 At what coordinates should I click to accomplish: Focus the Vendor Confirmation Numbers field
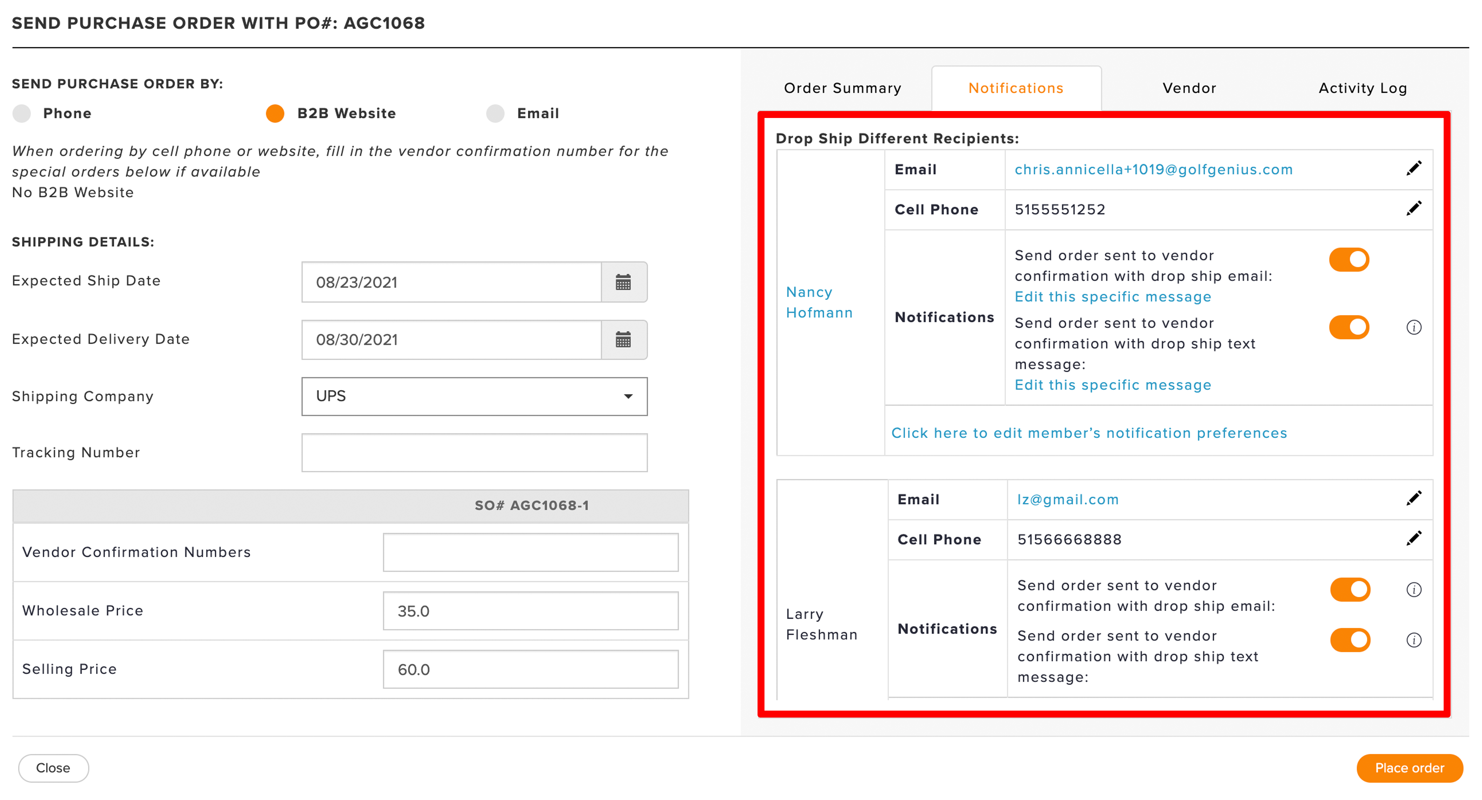click(530, 552)
